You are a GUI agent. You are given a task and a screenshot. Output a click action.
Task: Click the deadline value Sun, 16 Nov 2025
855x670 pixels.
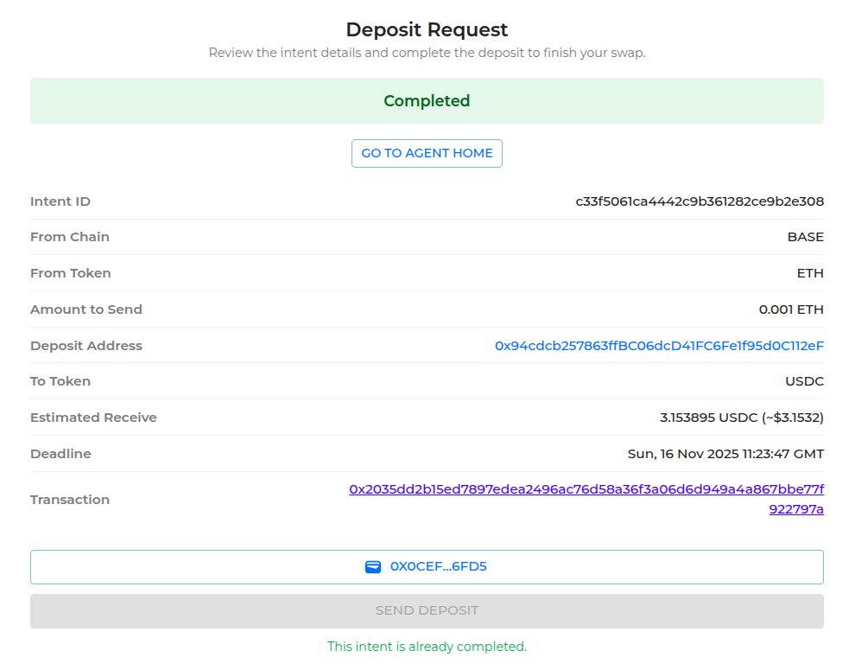pyautogui.click(x=725, y=454)
